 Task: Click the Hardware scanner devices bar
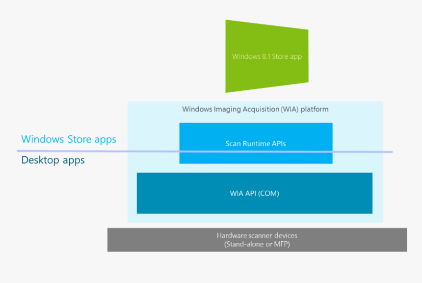coord(257,240)
